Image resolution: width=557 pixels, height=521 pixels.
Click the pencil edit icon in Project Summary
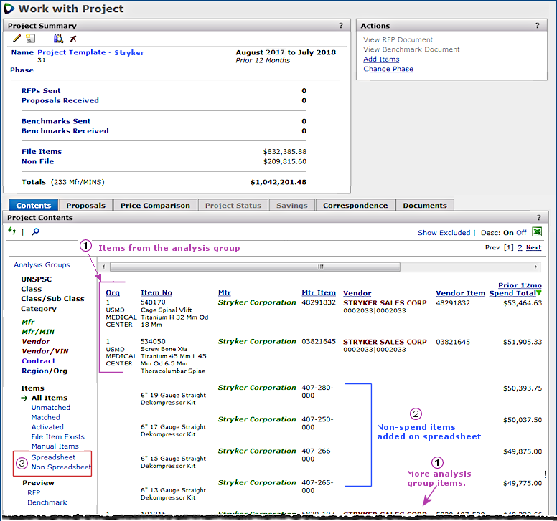pyautogui.click(x=17, y=39)
